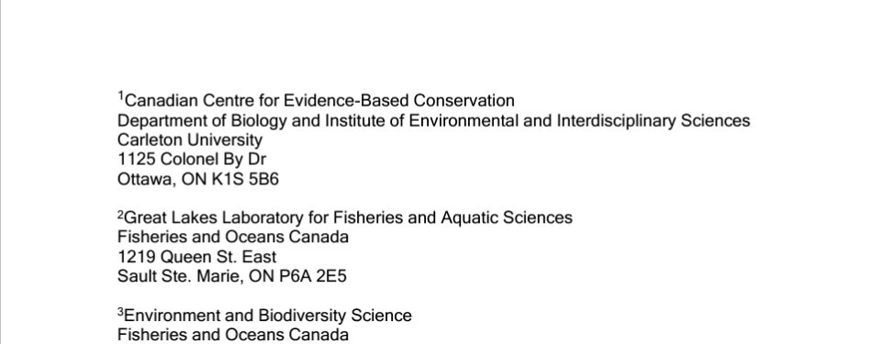Image resolution: width=872 pixels, height=344 pixels.
Task: Click the "1125 Colonel By Dr" address line
Action: coord(192,160)
